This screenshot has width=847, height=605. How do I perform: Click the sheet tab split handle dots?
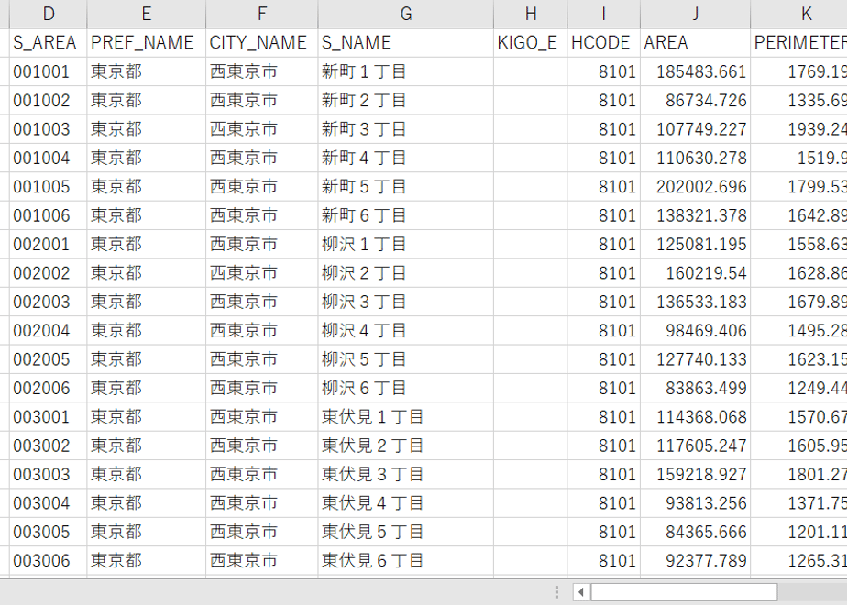tap(556, 592)
